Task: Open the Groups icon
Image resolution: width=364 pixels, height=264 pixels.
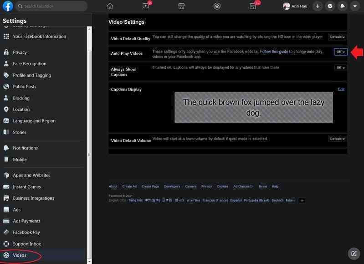Action: [x=217, y=6]
